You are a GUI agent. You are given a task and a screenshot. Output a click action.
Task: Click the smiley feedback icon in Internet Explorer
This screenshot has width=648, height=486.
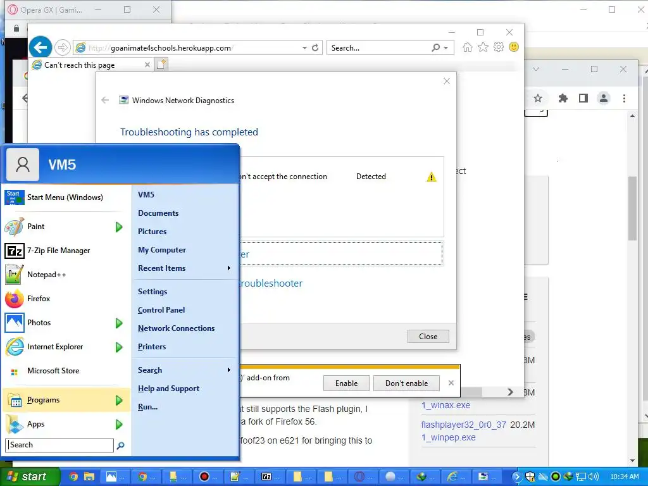click(x=514, y=47)
